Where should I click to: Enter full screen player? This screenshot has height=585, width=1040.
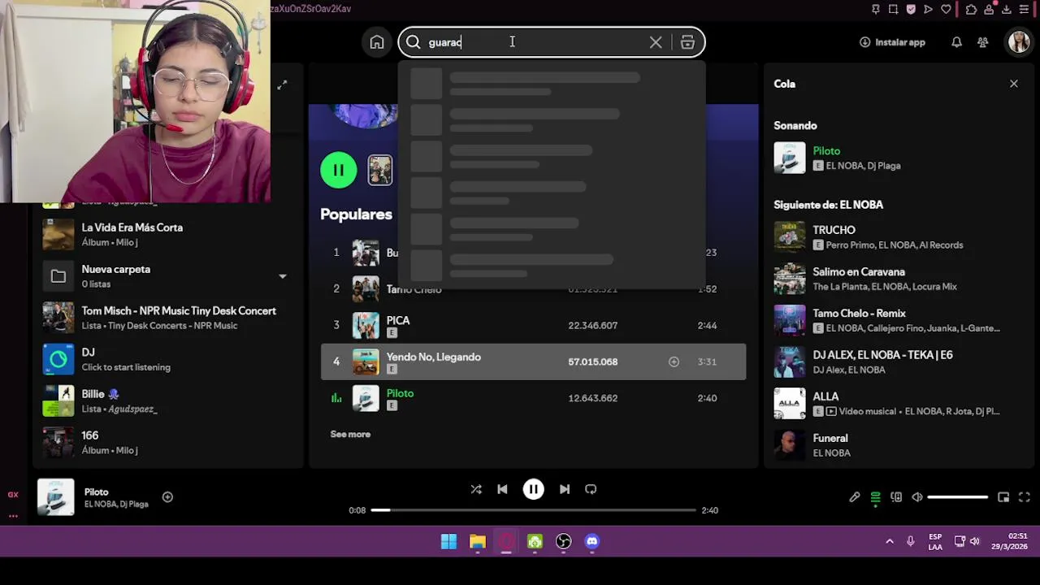click(1025, 497)
